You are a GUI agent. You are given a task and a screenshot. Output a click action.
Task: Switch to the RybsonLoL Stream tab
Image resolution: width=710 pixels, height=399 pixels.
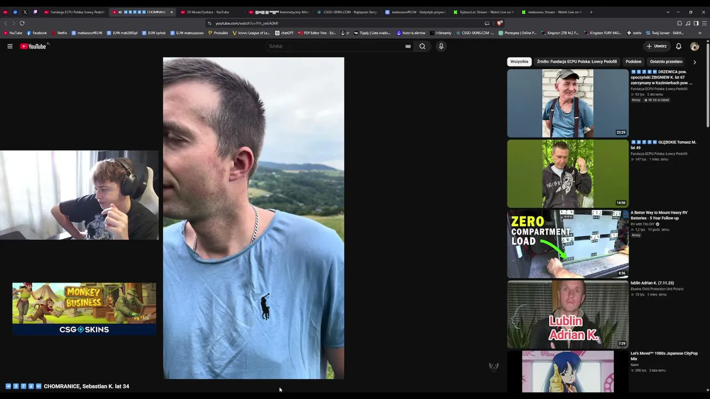pyautogui.click(x=483, y=12)
